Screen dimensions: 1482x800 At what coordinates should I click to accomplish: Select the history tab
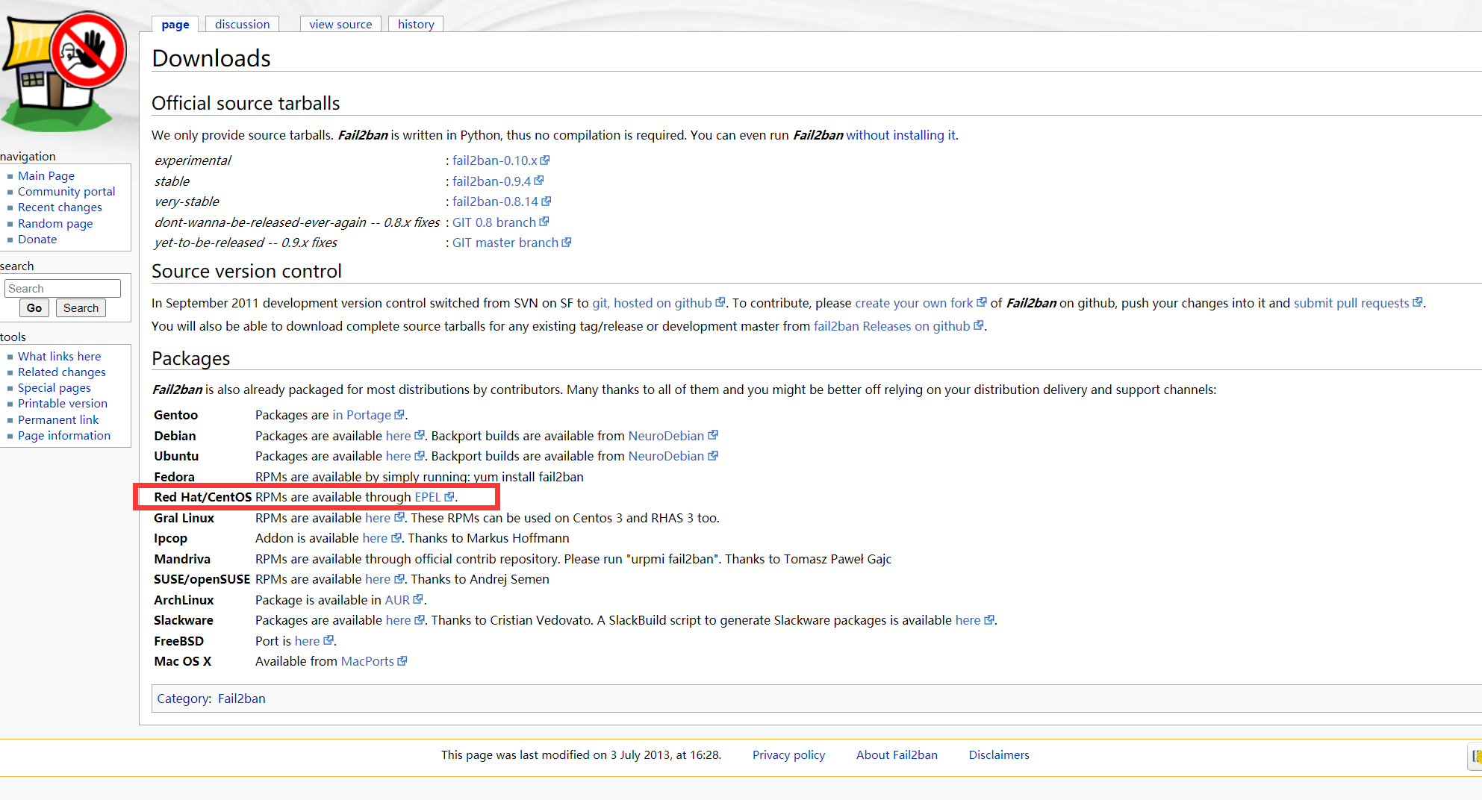click(416, 24)
